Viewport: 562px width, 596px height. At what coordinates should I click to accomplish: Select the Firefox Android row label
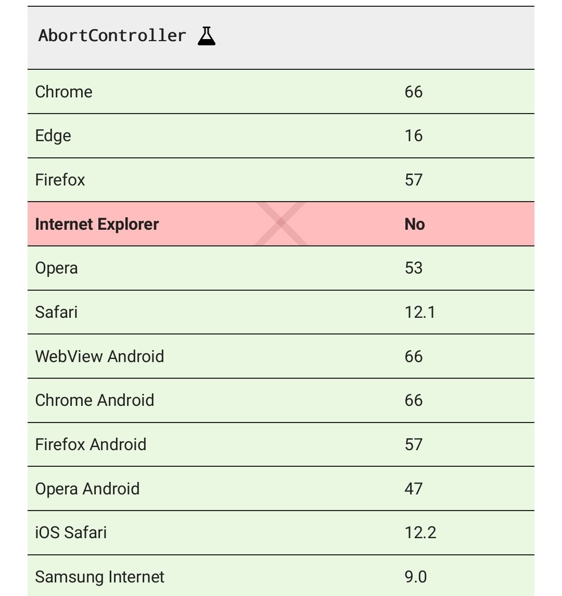[91, 444]
